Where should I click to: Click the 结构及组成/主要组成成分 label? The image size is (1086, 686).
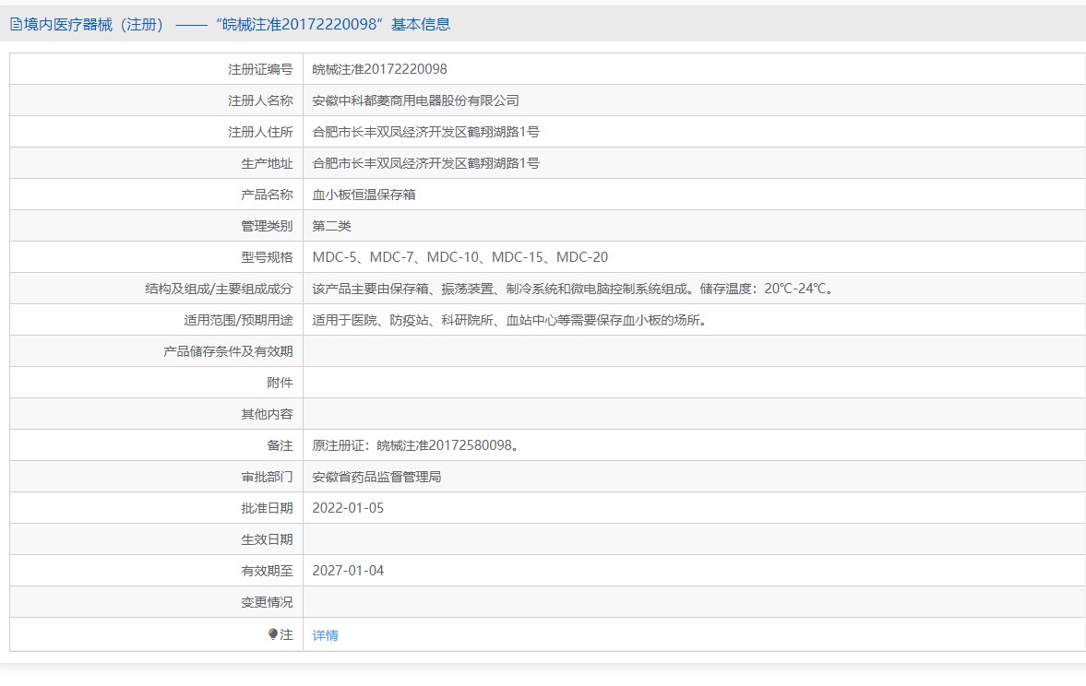pyautogui.click(x=219, y=289)
